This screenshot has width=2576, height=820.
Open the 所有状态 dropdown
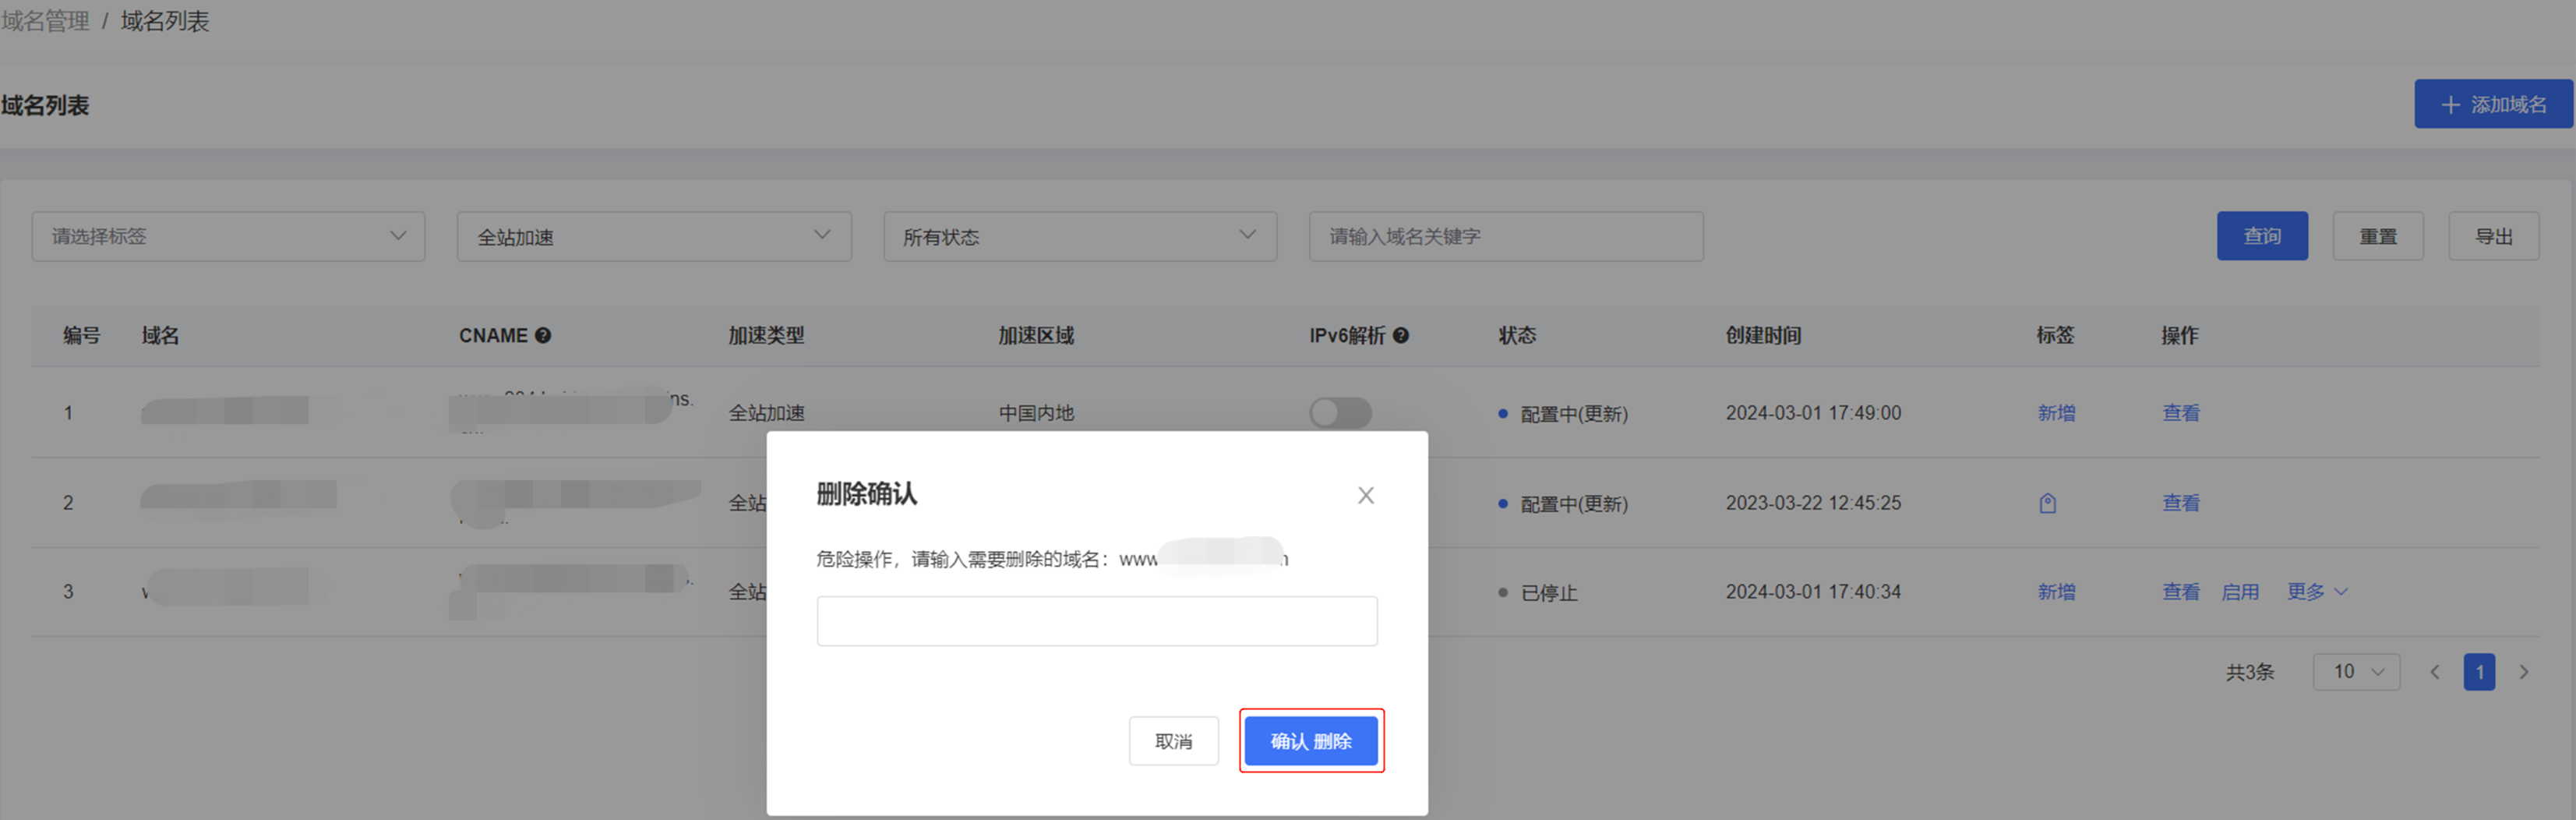[1080, 236]
